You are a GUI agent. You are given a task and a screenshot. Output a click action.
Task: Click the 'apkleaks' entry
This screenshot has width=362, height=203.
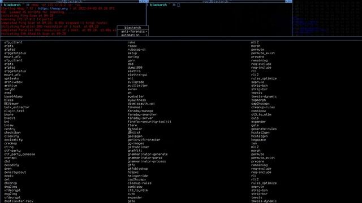pyautogui.click(x=11, y=78)
